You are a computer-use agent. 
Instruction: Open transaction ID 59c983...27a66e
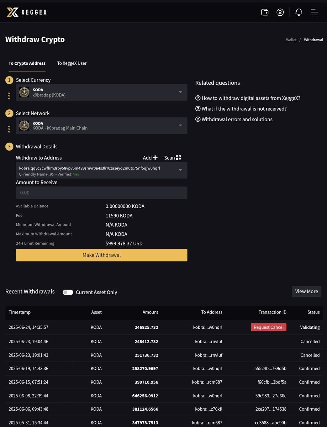271,396
